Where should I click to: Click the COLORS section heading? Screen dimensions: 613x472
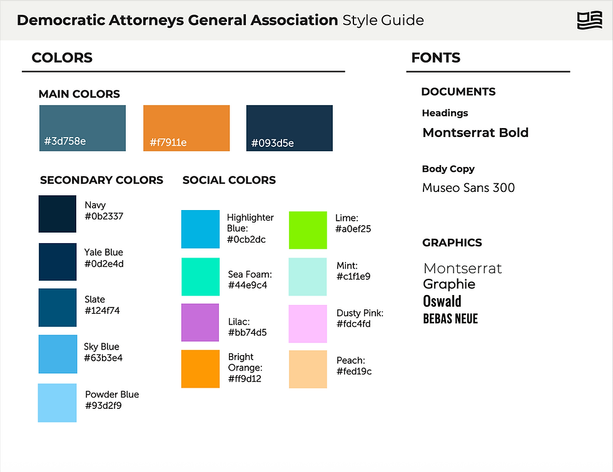click(x=62, y=58)
